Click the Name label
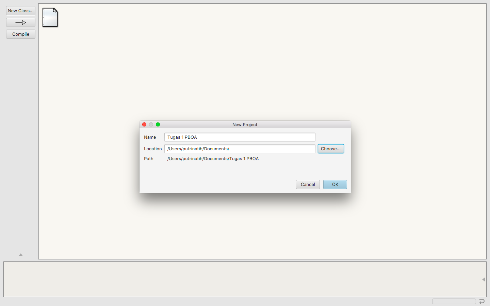Image resolution: width=490 pixels, height=306 pixels. pyautogui.click(x=150, y=137)
